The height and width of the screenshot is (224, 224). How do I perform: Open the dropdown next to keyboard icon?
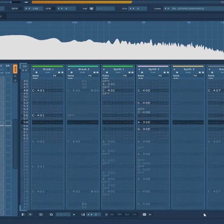(x=150, y=215)
